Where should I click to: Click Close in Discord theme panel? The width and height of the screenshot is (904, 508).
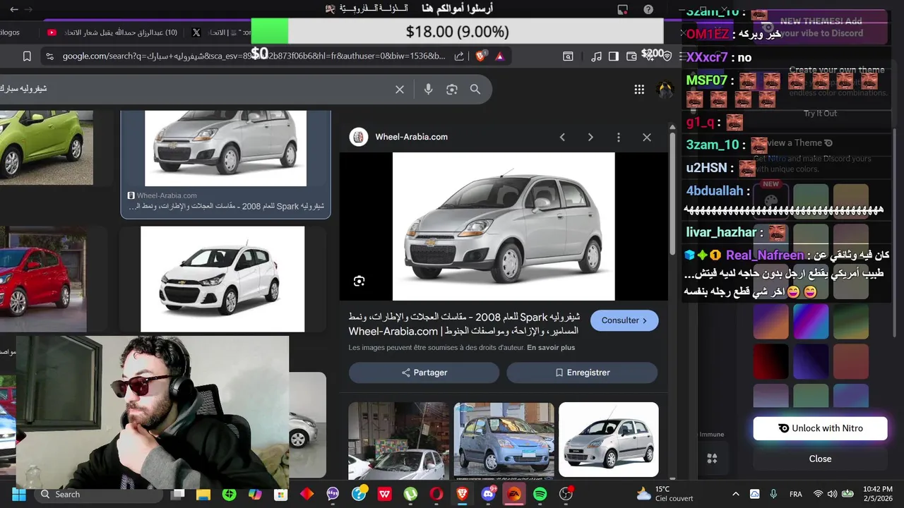(x=820, y=459)
